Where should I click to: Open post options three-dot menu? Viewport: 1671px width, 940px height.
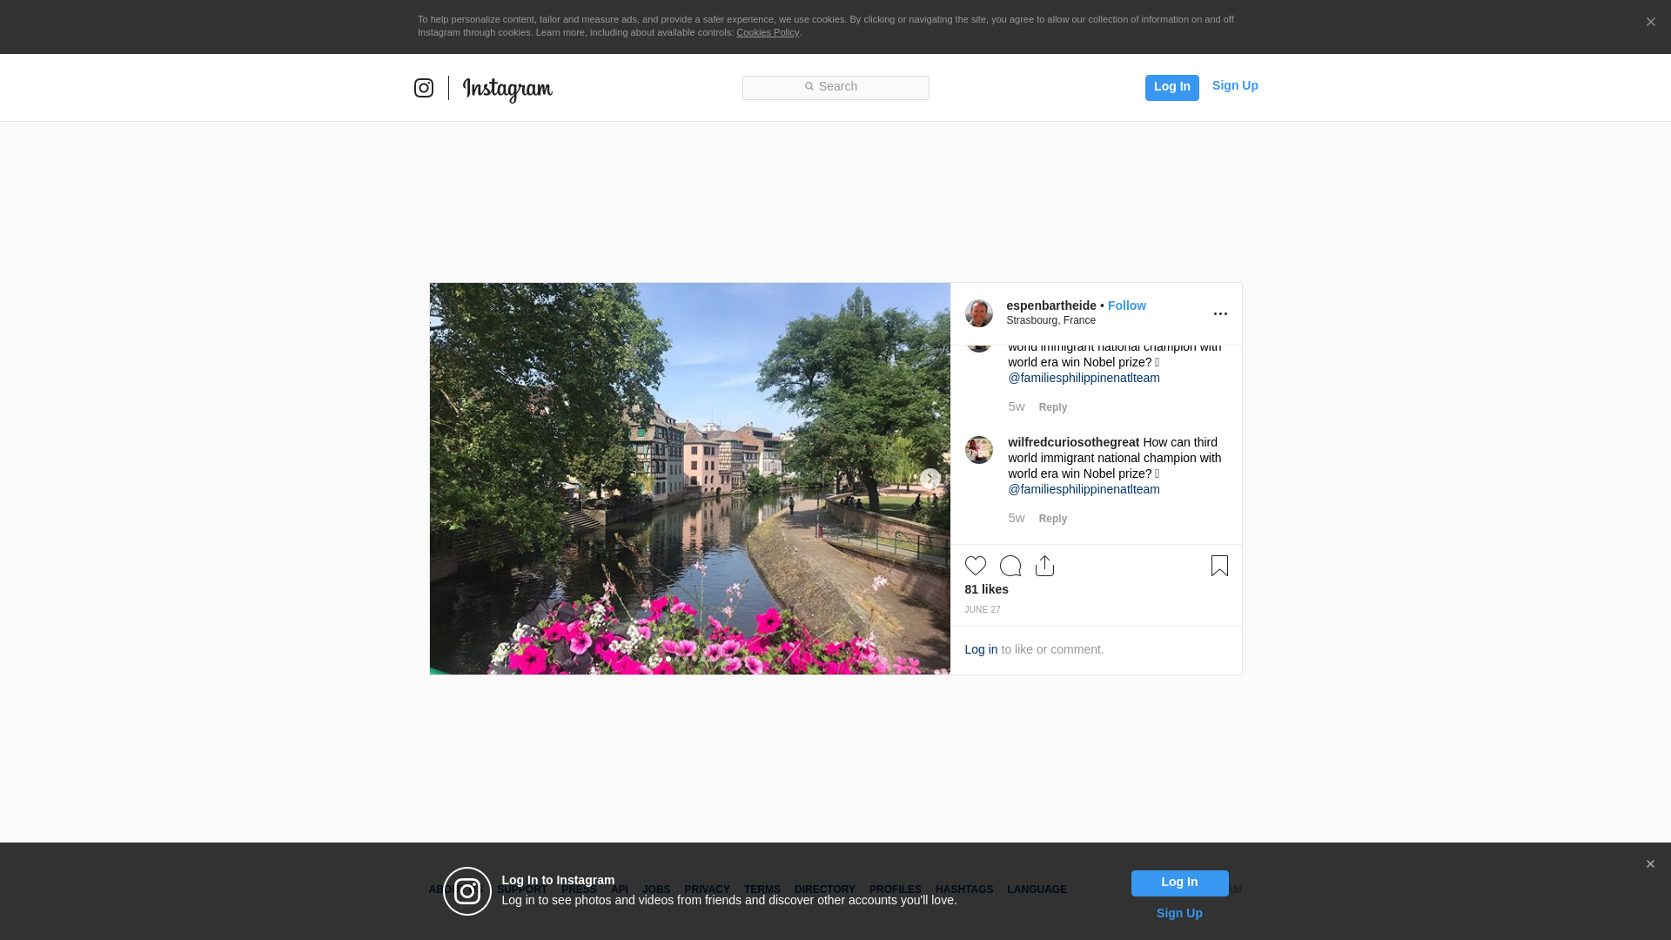(1220, 314)
